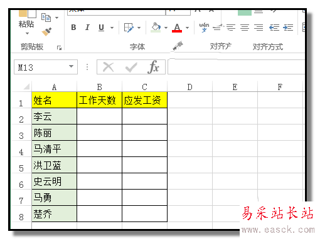Screen dimensions: 315x239
Task: Open the Name Box dropdown arrow
Action: 72,66
